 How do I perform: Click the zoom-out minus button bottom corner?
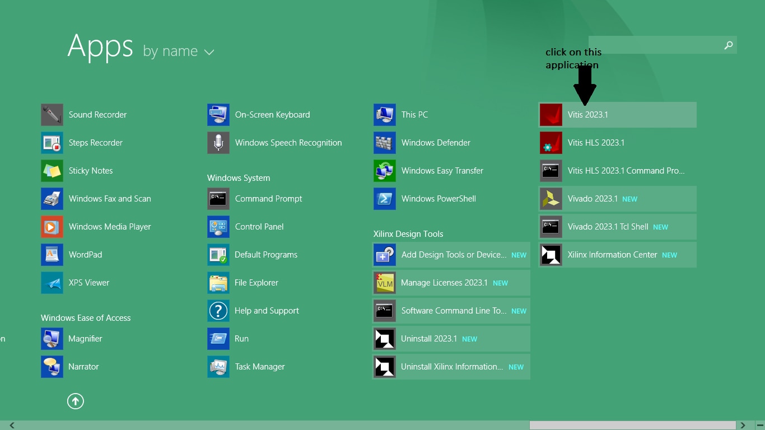759,426
